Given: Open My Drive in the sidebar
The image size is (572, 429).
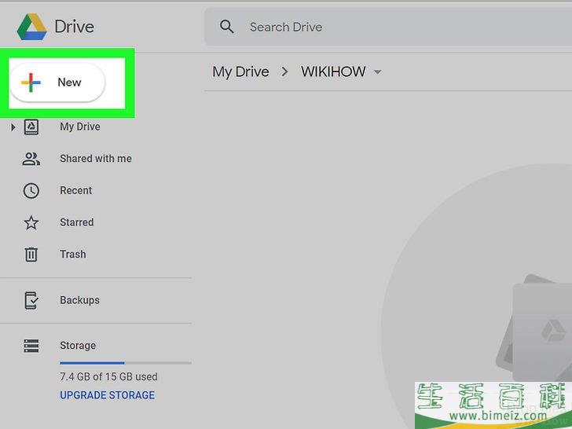Looking at the screenshot, I should tap(80, 126).
